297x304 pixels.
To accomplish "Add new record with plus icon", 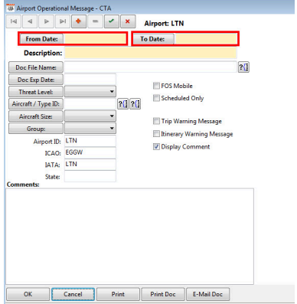I will point(79,21).
